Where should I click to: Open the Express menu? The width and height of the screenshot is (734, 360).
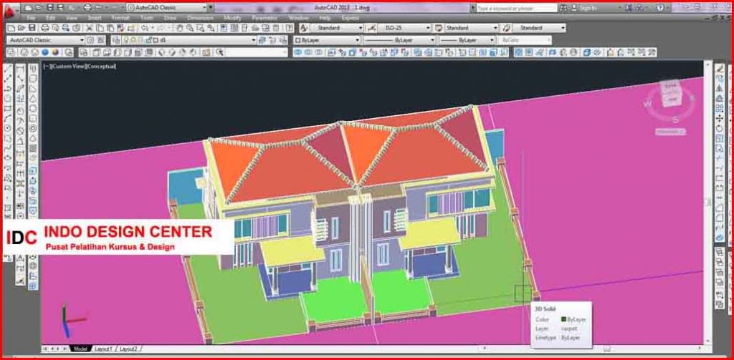tap(351, 18)
